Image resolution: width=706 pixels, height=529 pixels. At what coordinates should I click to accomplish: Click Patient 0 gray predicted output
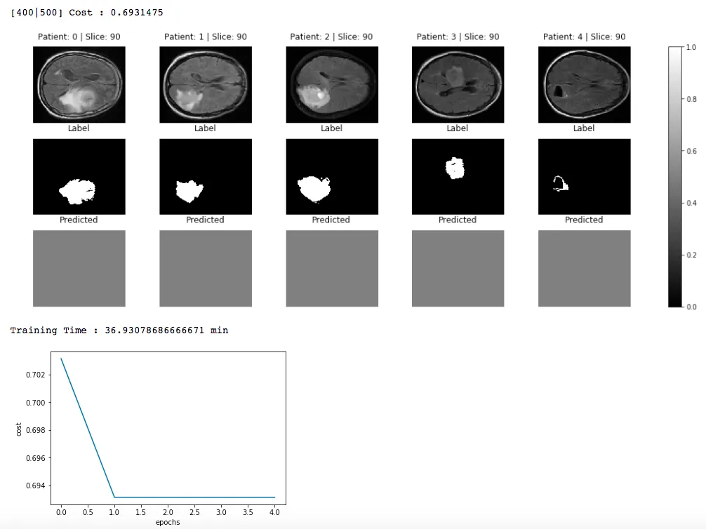pos(79,268)
